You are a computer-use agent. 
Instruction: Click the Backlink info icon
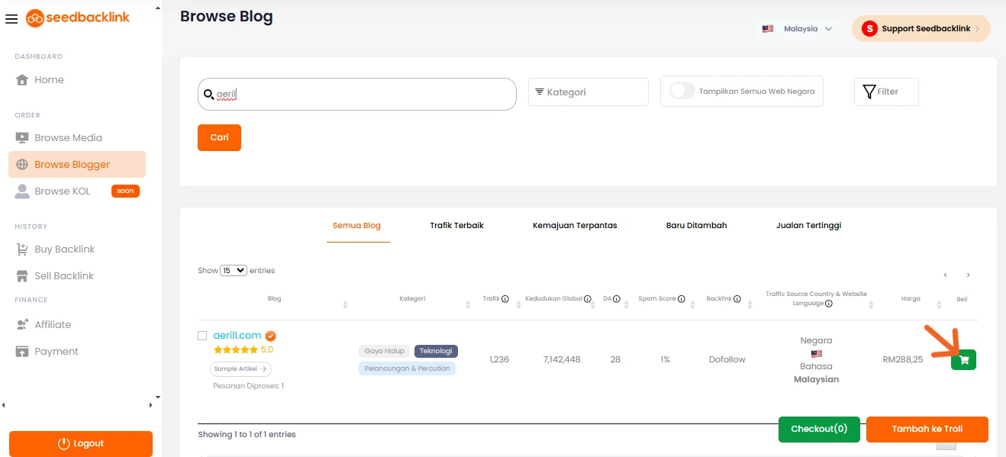coord(738,299)
